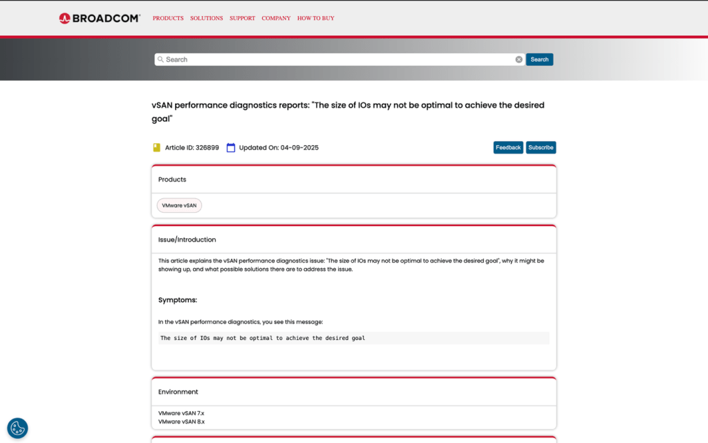Open the How To Buy menu

tap(315, 19)
